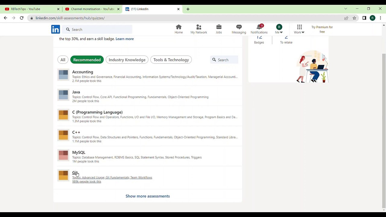This screenshot has height=217, width=386.
Task: Click '1.1M people took this' text
Action: pos(87,141)
